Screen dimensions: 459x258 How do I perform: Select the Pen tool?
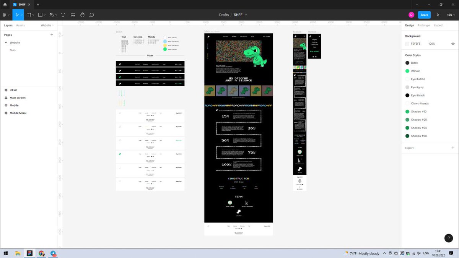(x=52, y=15)
